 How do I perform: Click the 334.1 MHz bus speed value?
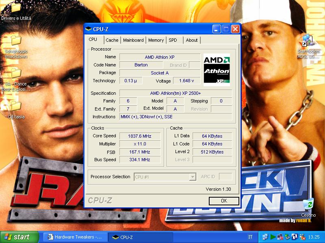click(x=140, y=160)
